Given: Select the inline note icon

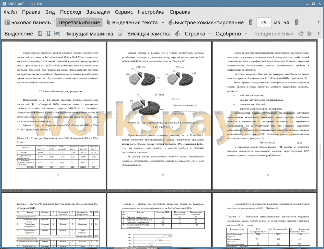Looking at the screenshot, I should 120,33.
